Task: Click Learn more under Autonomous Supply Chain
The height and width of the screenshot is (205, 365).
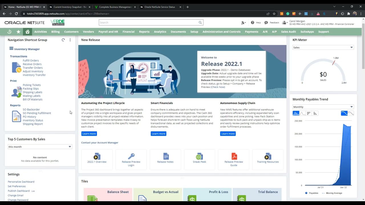Action: (228, 134)
